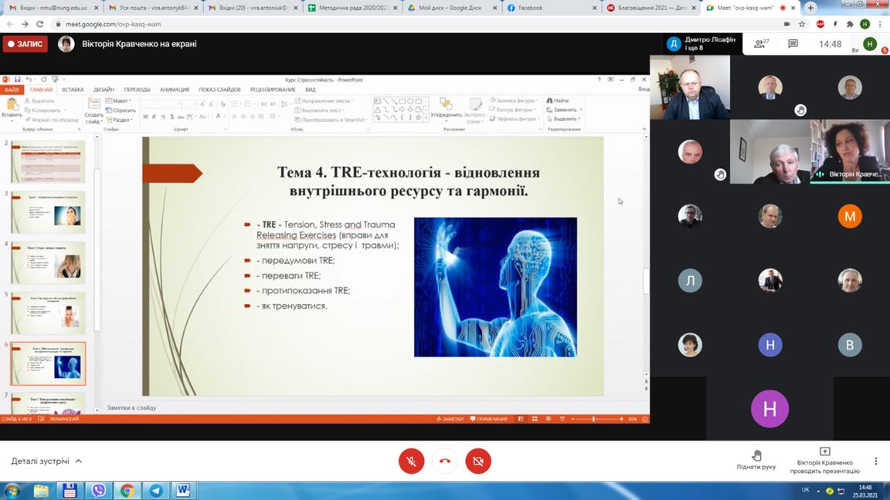Screen dimensions: 890x500
Task: Click the Вікторія Кравченко presentation status button
Action: pyautogui.click(x=824, y=461)
